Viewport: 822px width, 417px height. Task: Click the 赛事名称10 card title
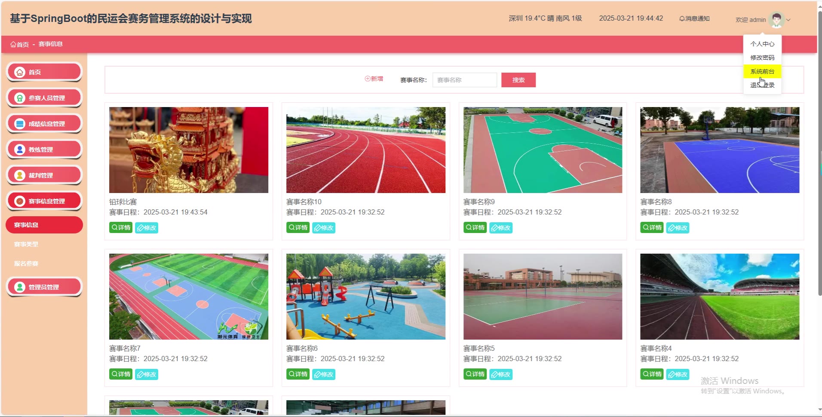(x=304, y=202)
